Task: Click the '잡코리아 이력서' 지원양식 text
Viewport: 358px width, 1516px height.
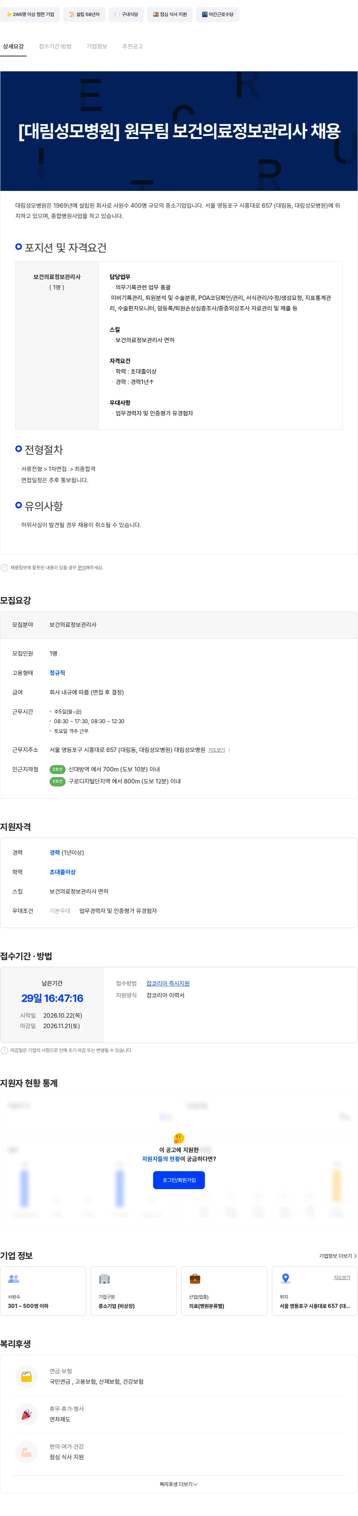Action: [x=165, y=995]
